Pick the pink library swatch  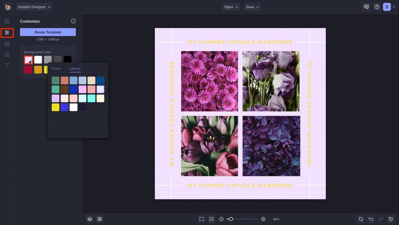coord(82,89)
